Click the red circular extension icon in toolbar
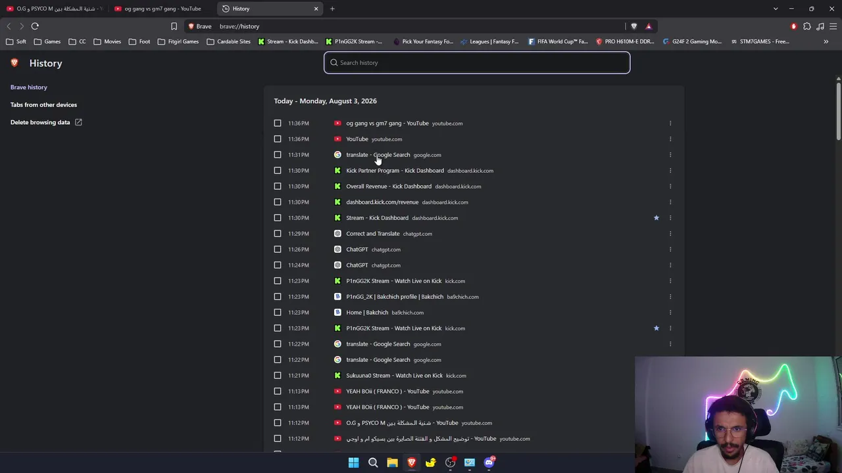 coord(794,26)
